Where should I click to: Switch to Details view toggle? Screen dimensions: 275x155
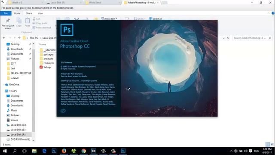pyautogui.click(x=268, y=144)
